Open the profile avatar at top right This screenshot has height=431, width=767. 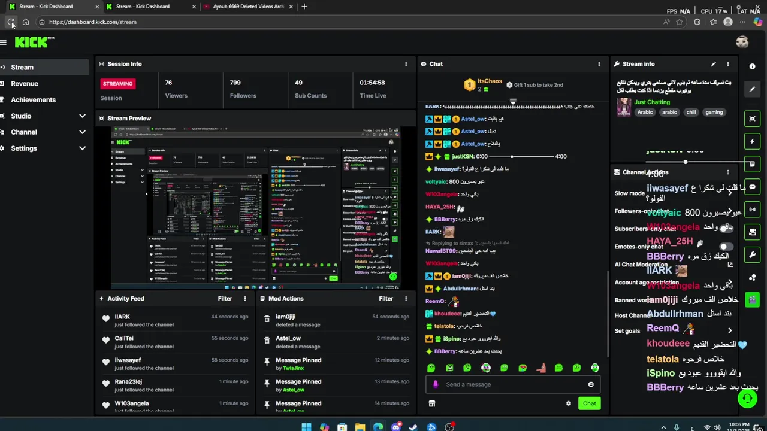[x=742, y=42]
